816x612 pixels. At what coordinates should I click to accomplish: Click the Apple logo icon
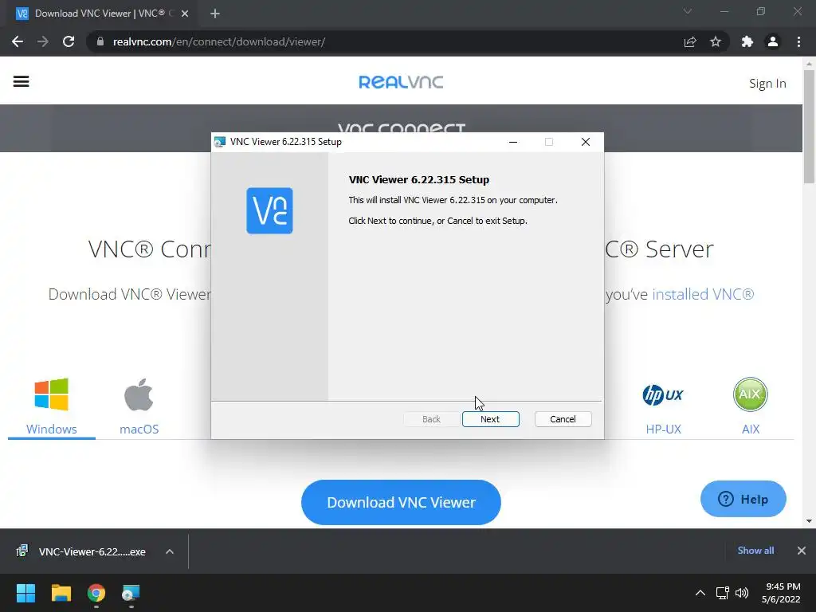point(139,394)
